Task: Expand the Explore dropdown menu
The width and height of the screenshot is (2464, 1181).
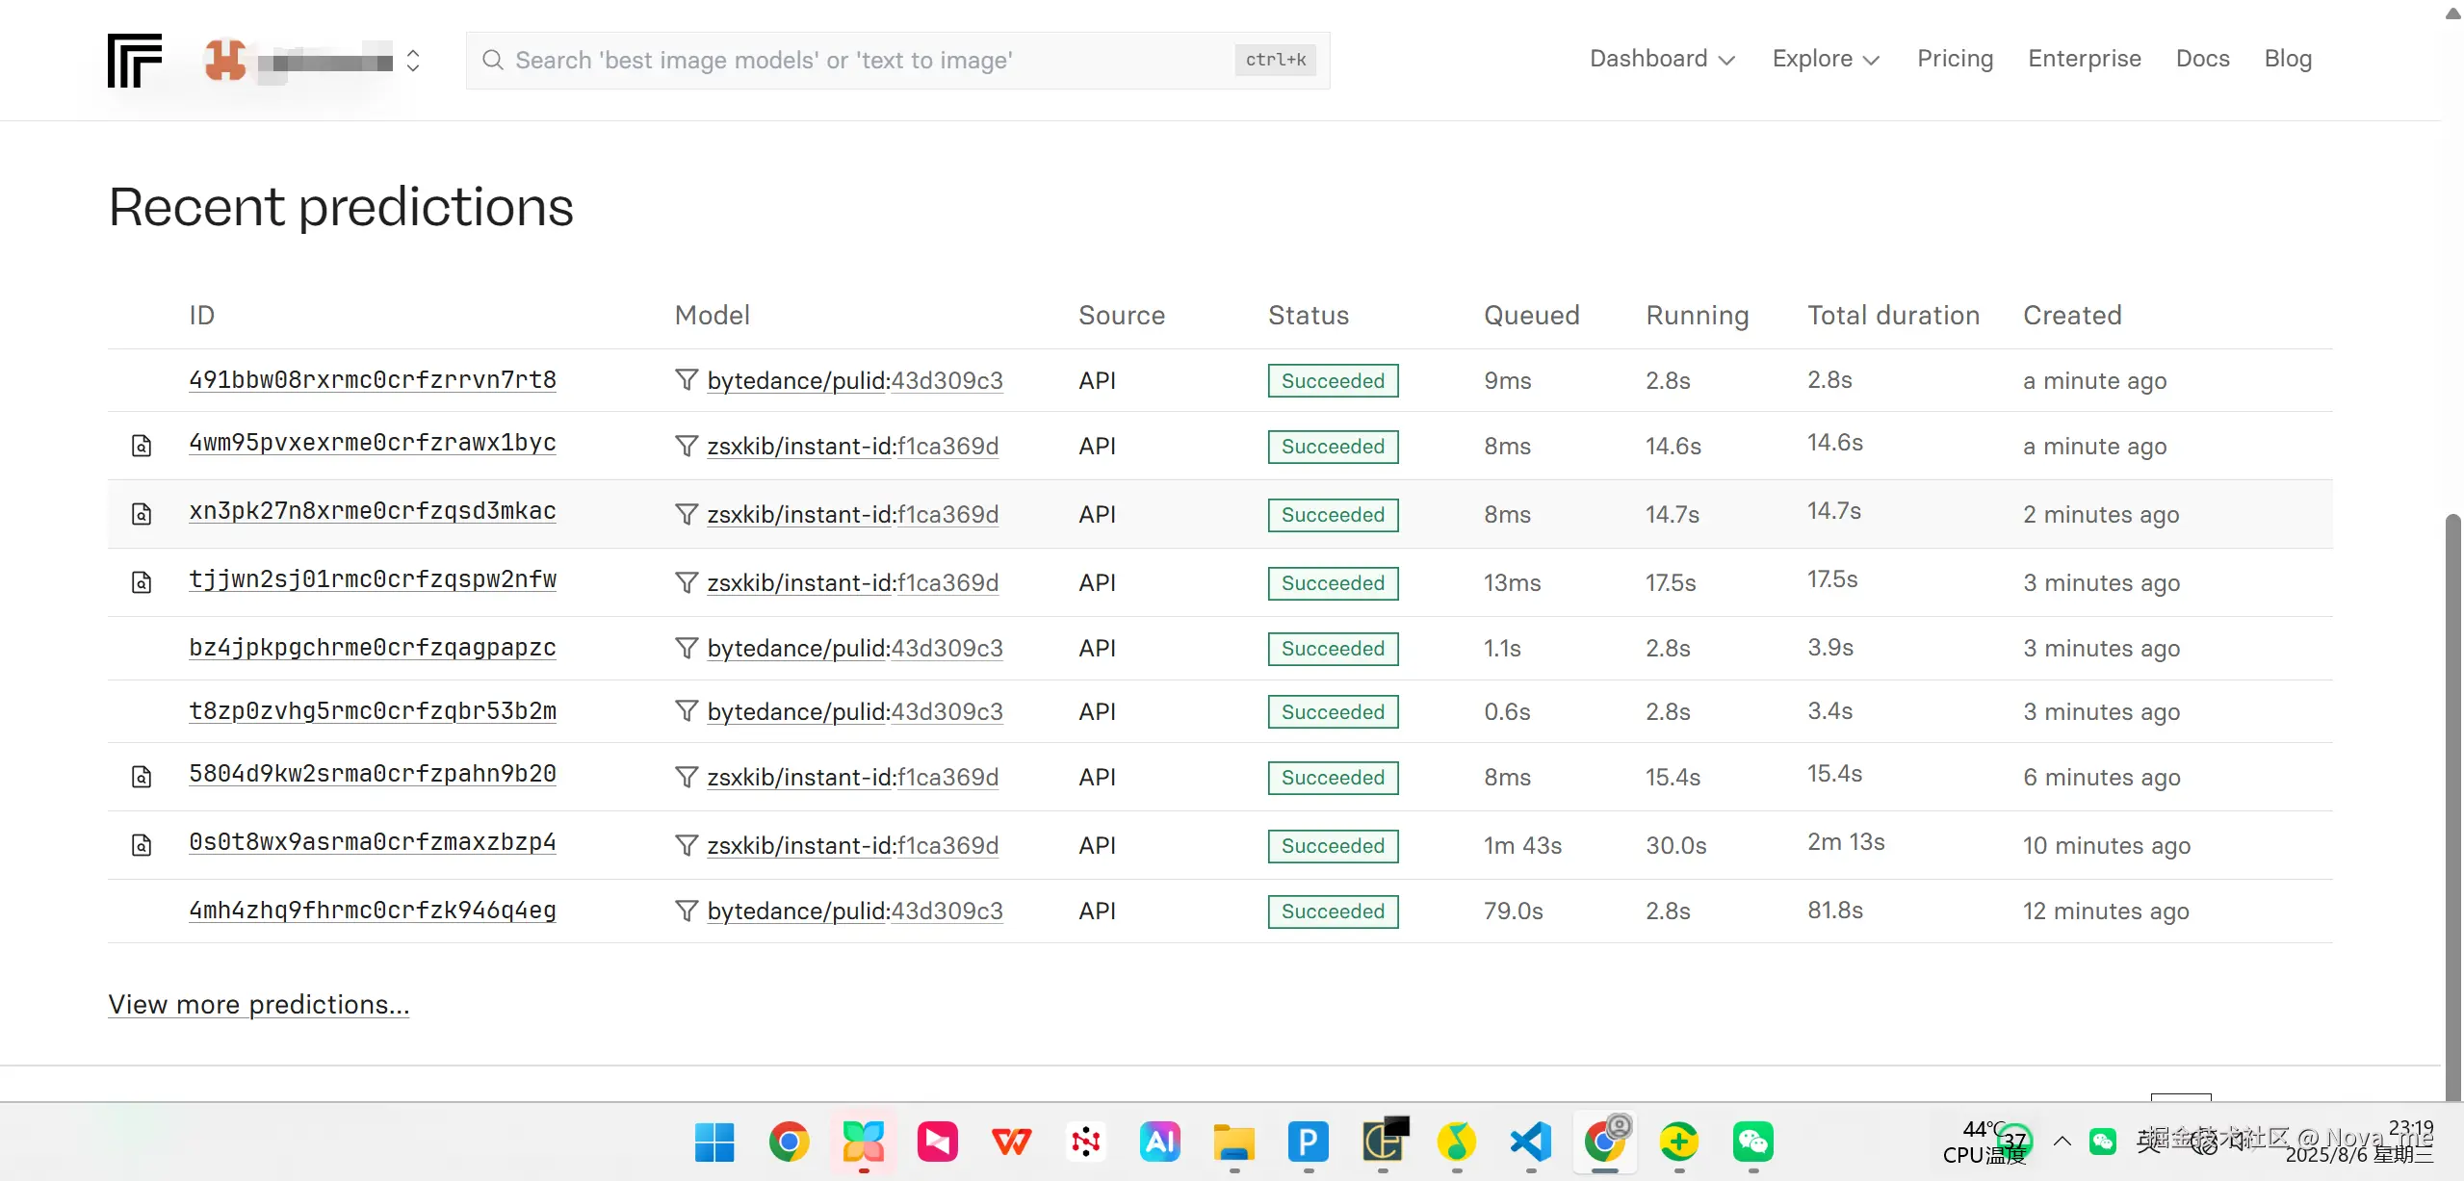Action: point(1826,59)
